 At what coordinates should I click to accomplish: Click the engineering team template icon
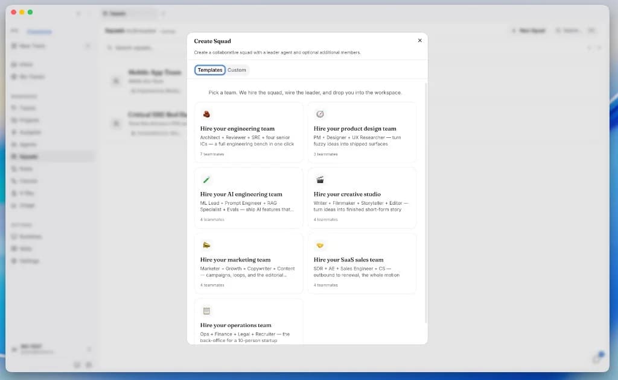pos(206,114)
